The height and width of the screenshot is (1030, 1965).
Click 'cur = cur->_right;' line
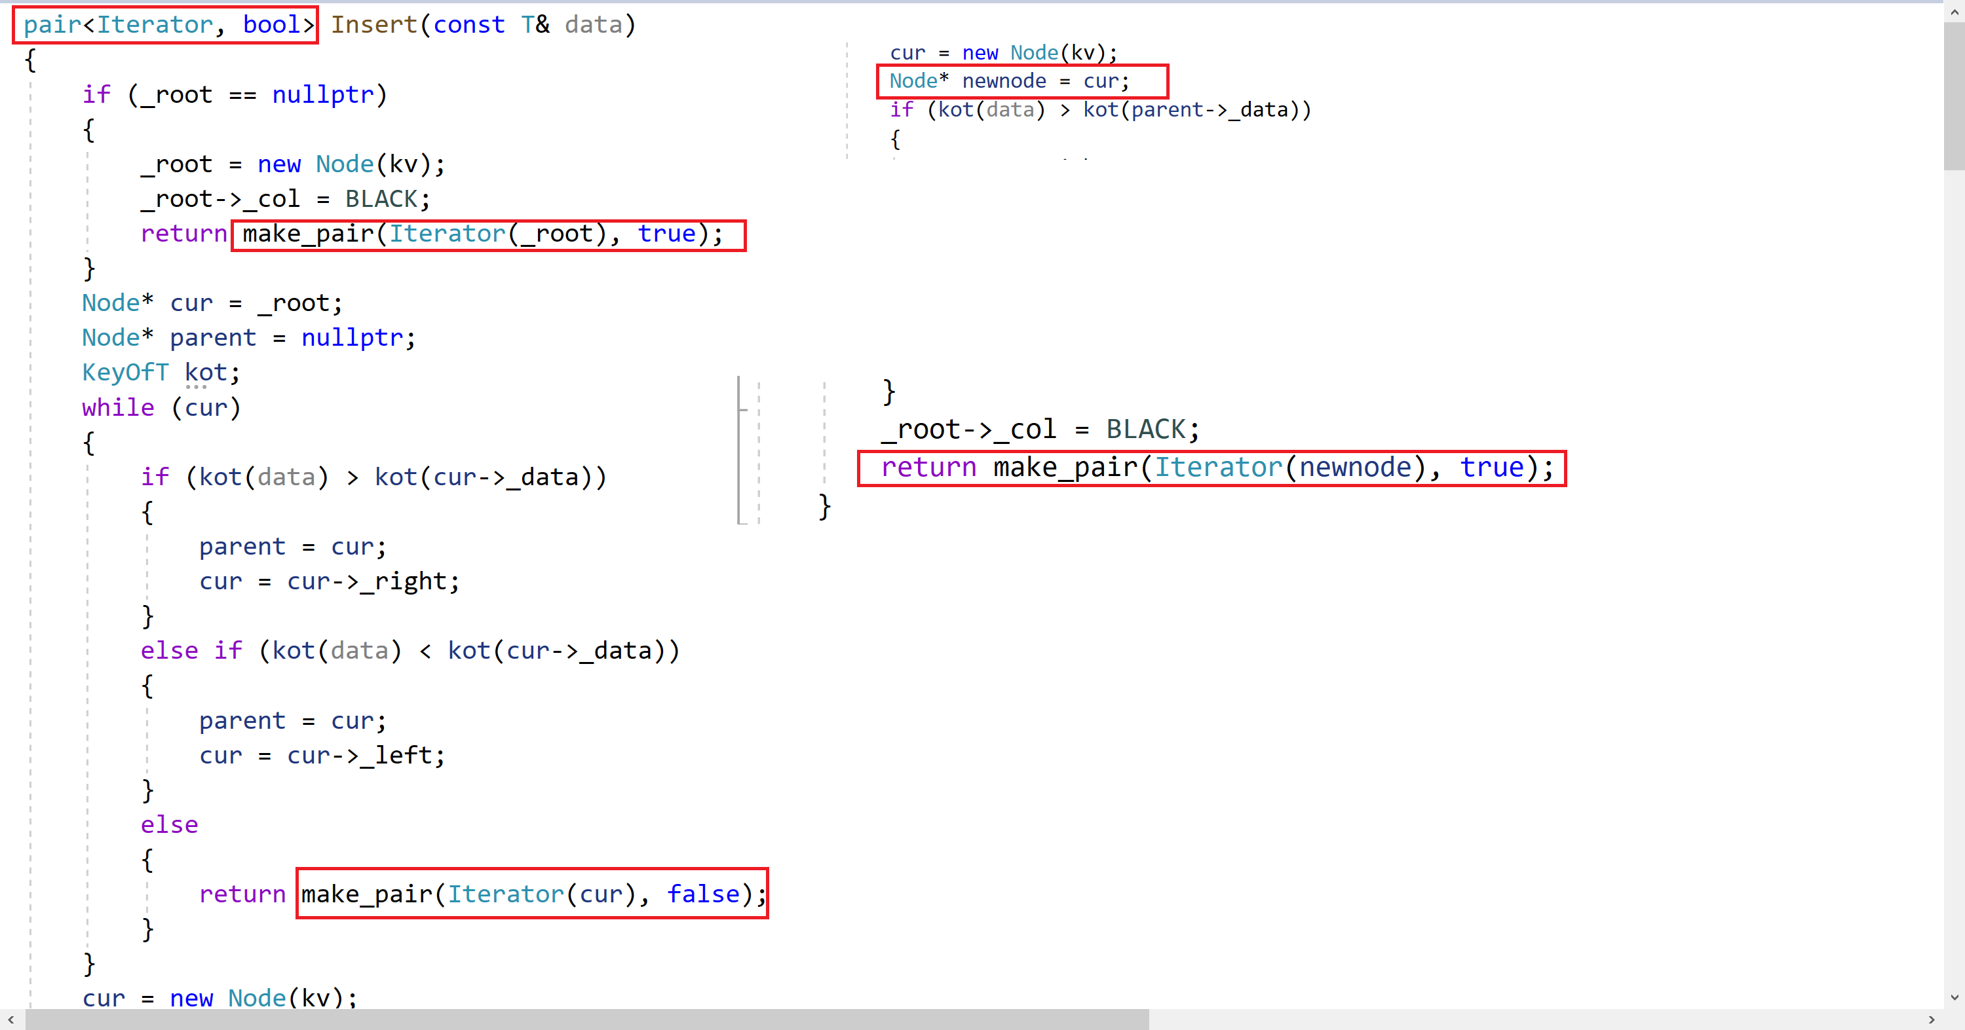point(330,581)
